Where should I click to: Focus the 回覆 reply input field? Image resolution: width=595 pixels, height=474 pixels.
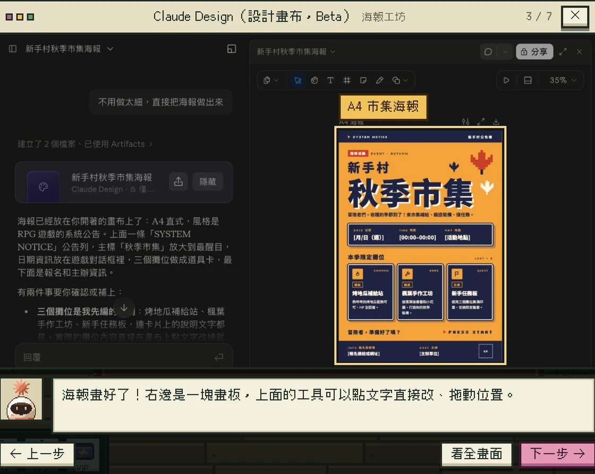coord(124,357)
